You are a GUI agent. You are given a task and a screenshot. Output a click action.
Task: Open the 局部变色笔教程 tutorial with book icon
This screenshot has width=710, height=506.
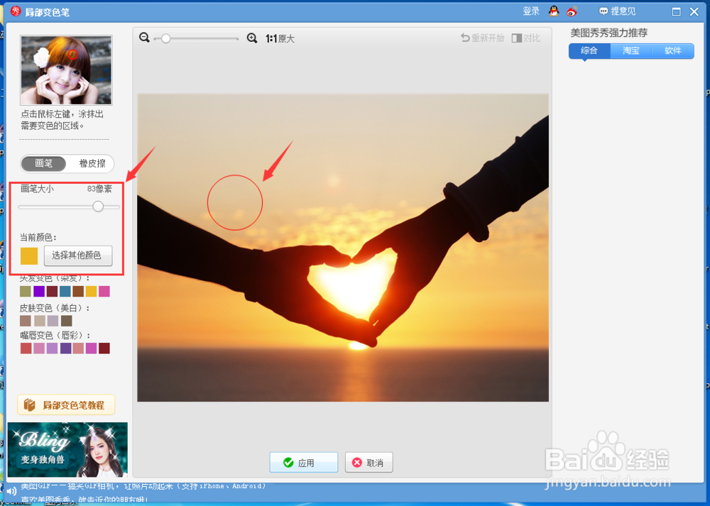(66, 405)
